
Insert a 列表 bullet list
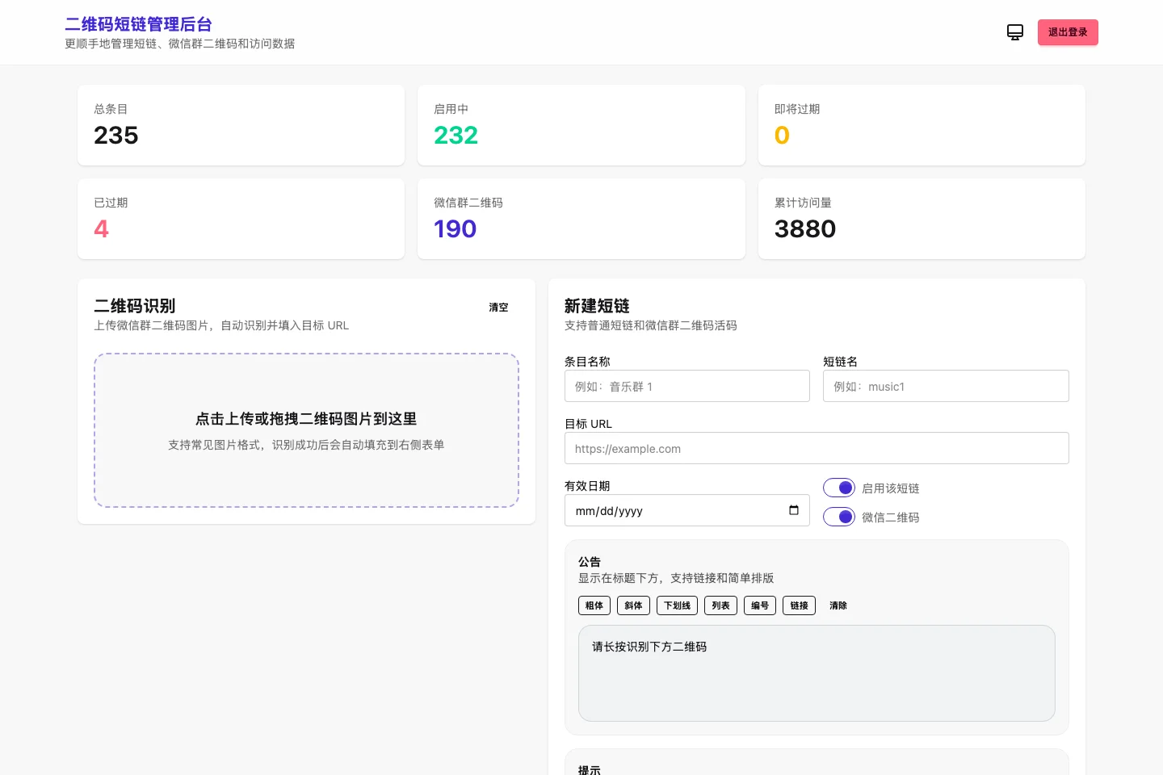(720, 605)
